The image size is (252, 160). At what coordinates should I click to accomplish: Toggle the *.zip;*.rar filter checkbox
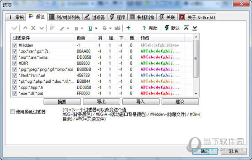(x=15, y=51)
